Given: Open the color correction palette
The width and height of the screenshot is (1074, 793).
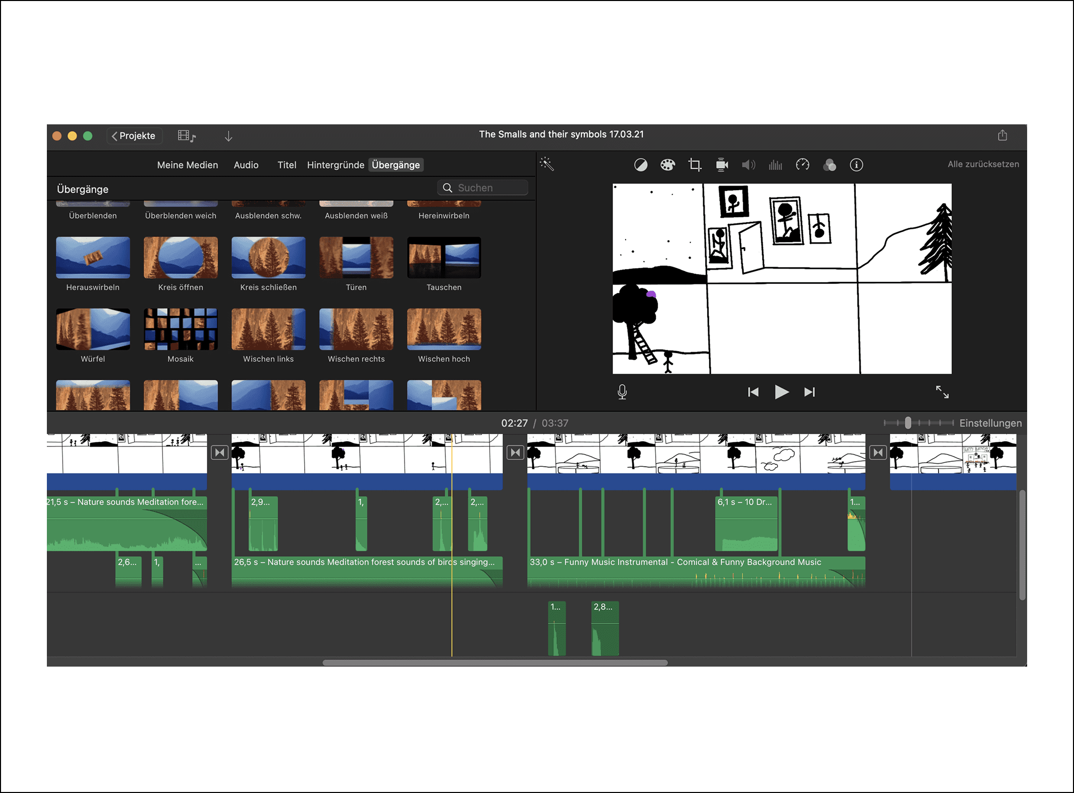Looking at the screenshot, I should coord(667,165).
